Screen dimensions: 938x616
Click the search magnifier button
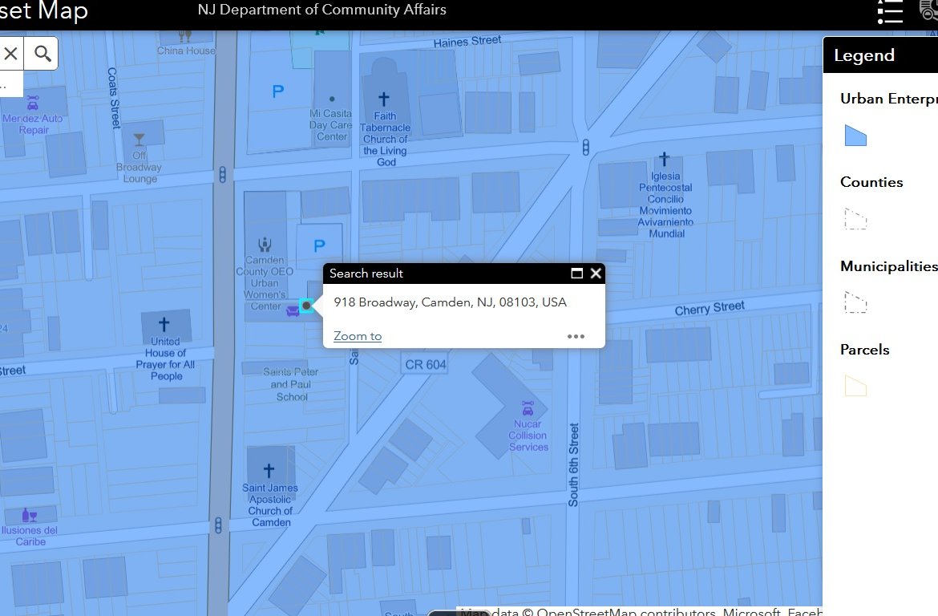coord(43,54)
